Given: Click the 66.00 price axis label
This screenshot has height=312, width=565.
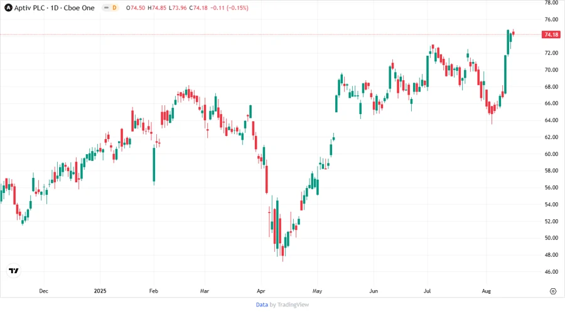Looking at the screenshot, I should [551, 103].
